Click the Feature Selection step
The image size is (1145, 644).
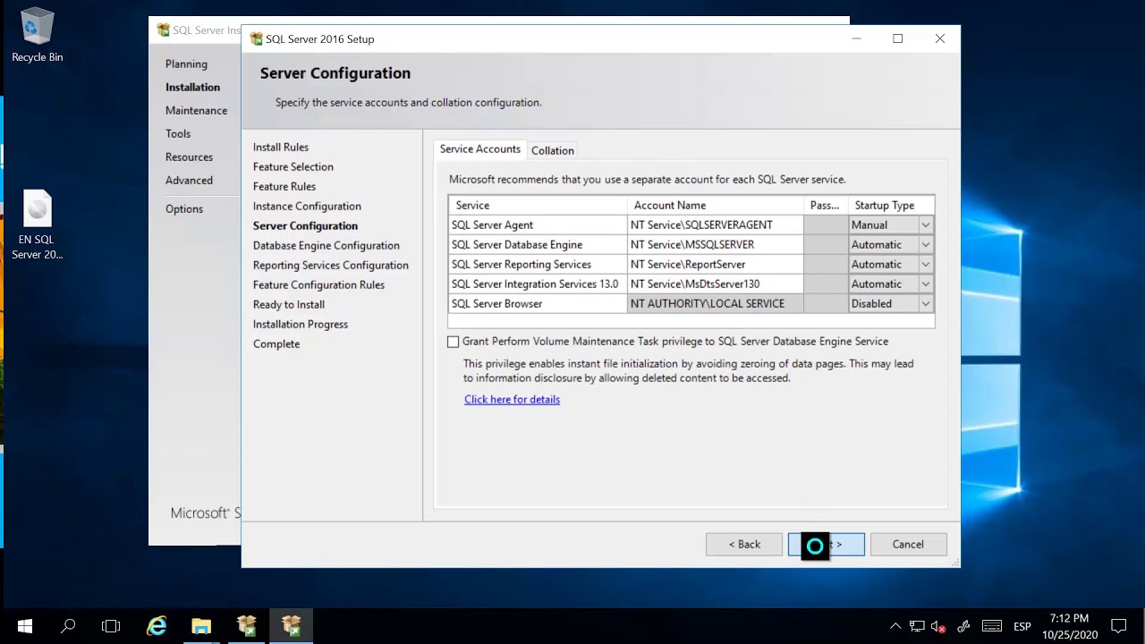293,167
